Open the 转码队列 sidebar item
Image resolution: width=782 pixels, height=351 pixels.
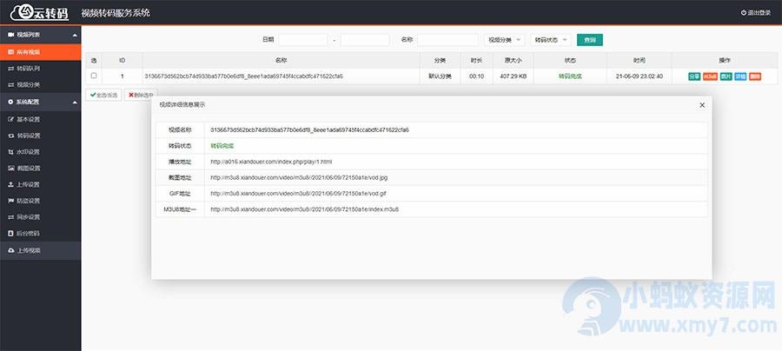click(x=40, y=69)
